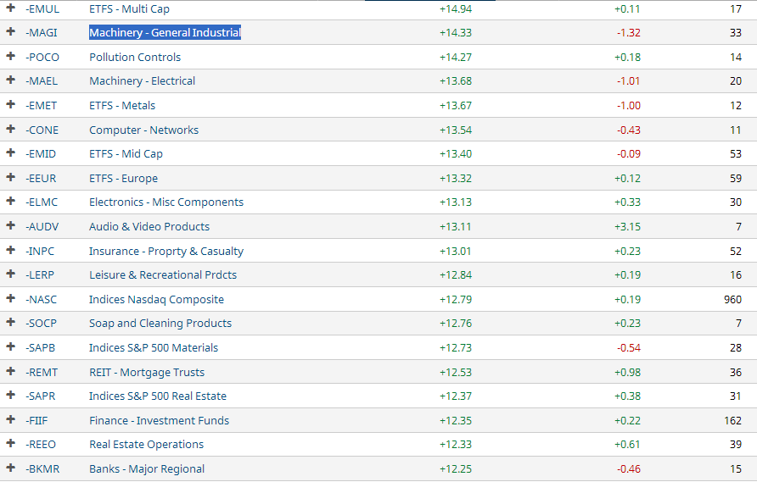Select the -BKMR ticker symbol

point(42,469)
